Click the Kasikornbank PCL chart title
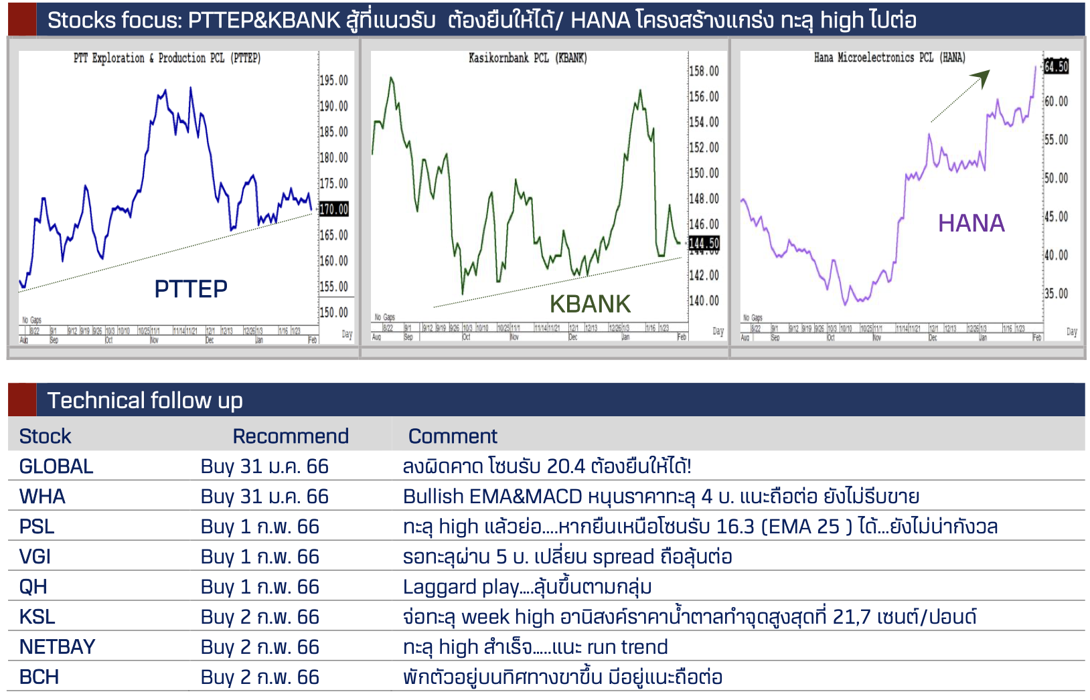The image size is (1090, 700). [528, 58]
